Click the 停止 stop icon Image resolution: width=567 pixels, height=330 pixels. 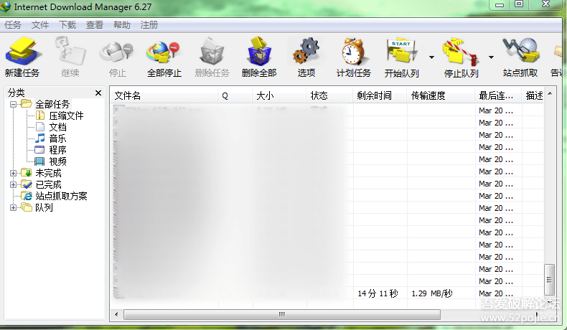tap(117, 52)
